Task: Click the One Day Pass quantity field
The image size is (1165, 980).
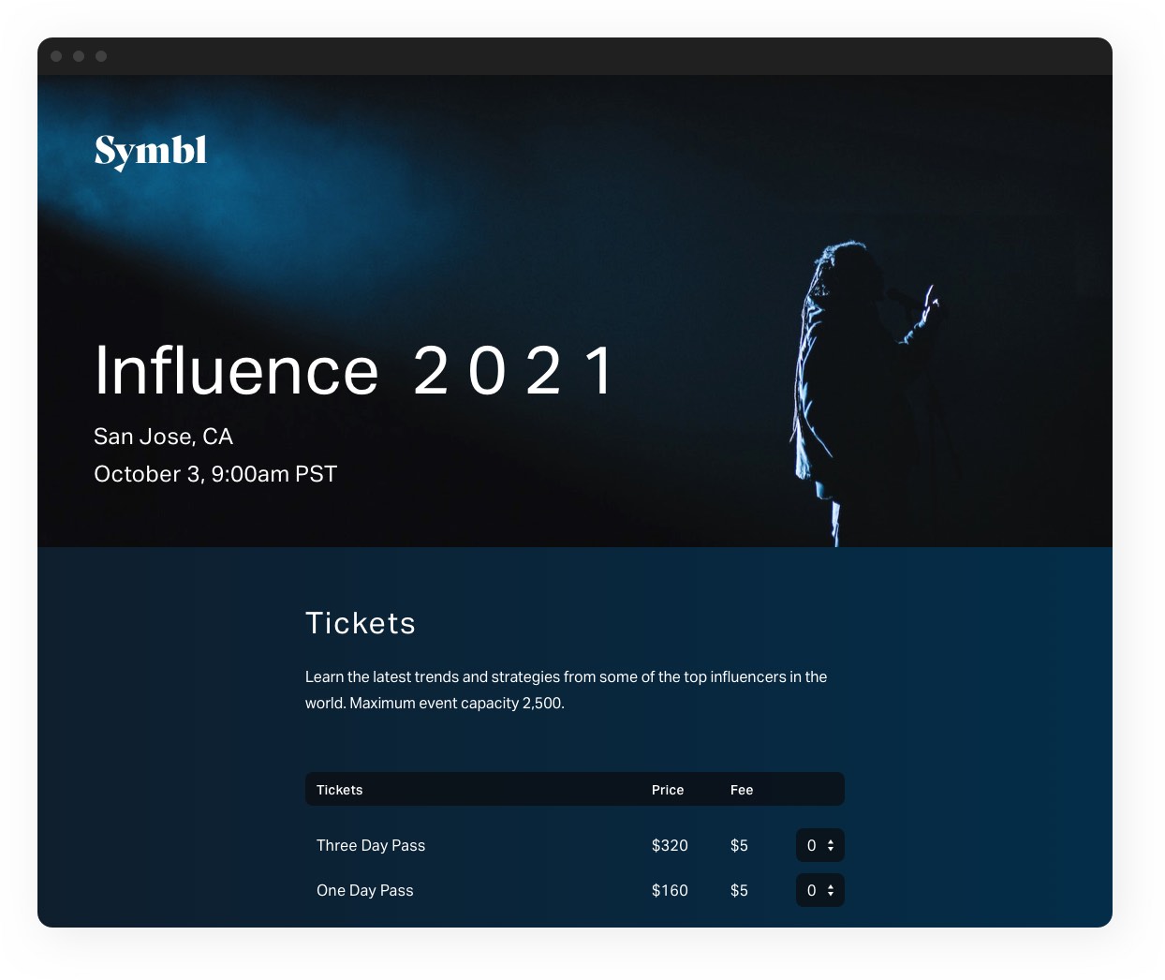Action: coord(811,890)
